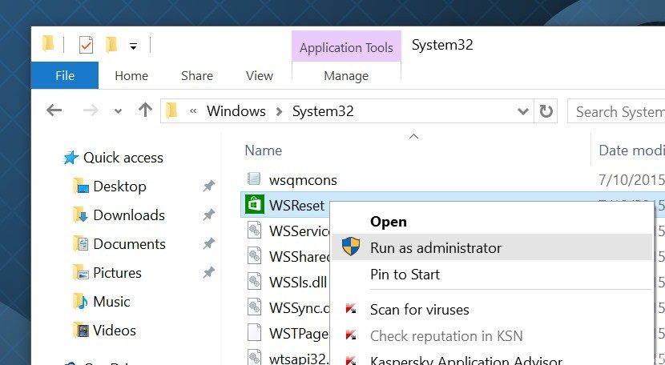Switch to the Share ribbon tab
The height and width of the screenshot is (365, 665).
click(x=197, y=76)
